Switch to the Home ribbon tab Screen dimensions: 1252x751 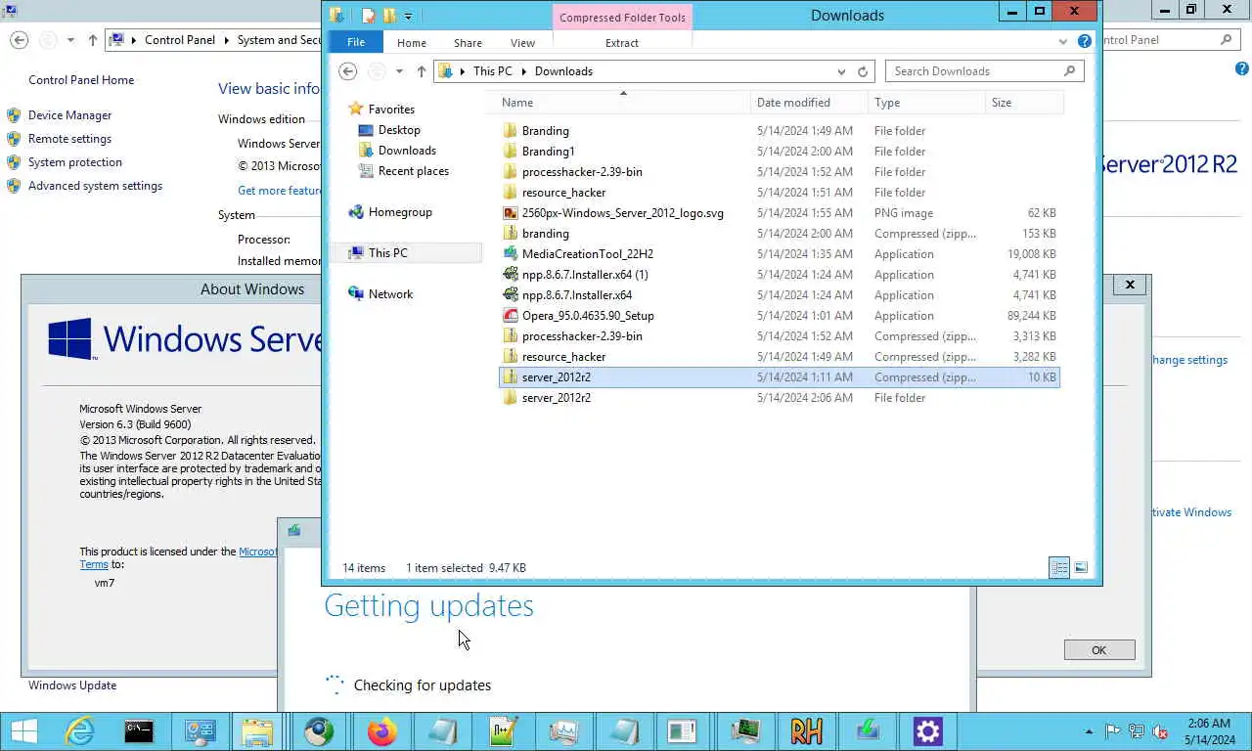click(411, 43)
